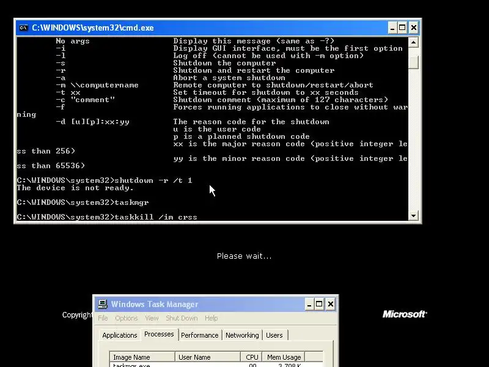Open the File menu in Task Manager
Viewport: 489px width, 367px height.
pyautogui.click(x=103, y=318)
